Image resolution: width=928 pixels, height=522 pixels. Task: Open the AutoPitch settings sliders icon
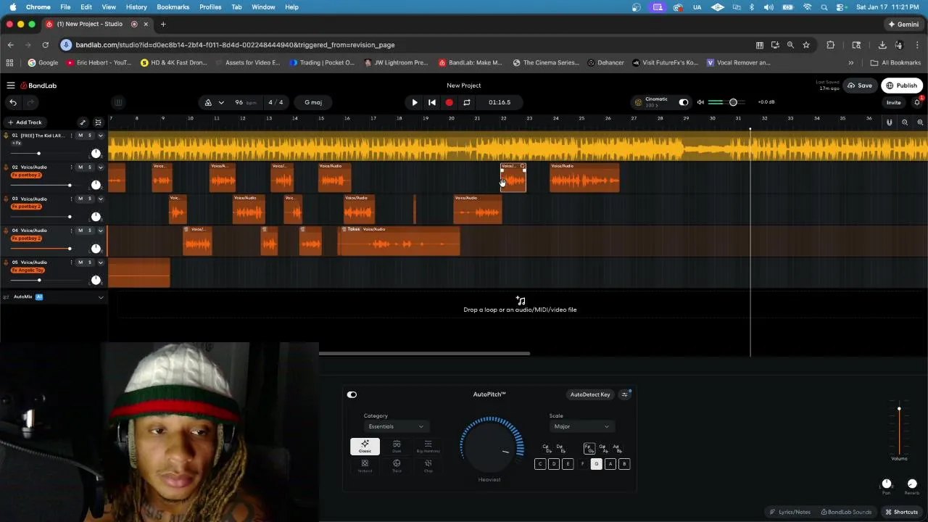[625, 394]
